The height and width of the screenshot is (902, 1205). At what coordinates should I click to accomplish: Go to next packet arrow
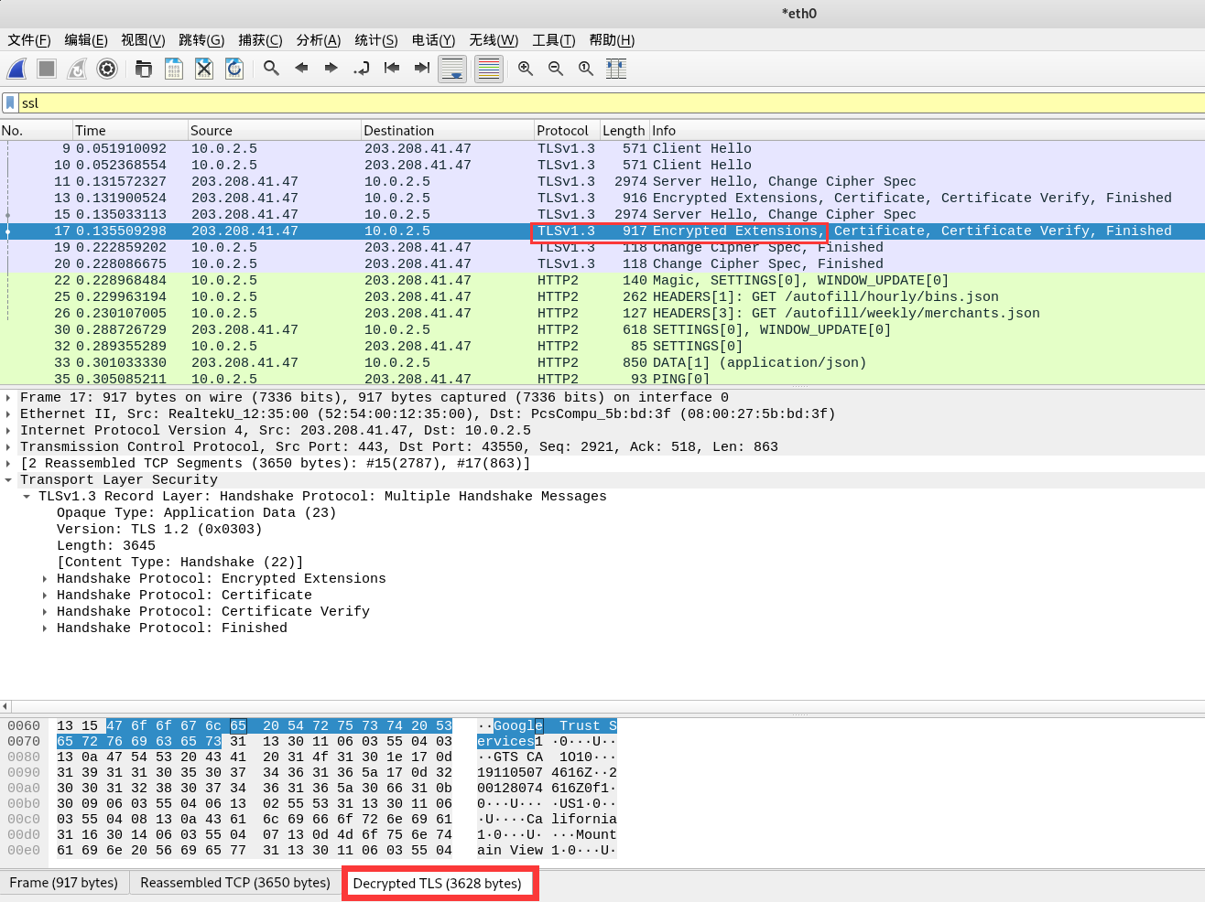331,69
